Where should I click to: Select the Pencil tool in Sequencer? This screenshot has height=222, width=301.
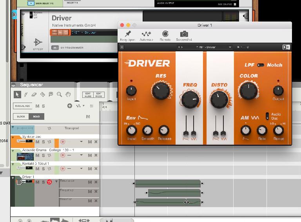point(26,94)
